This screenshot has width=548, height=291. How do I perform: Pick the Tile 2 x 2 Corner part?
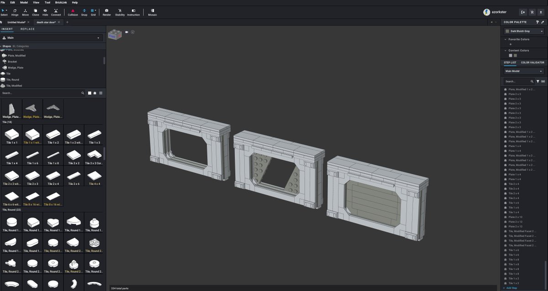coord(94,156)
